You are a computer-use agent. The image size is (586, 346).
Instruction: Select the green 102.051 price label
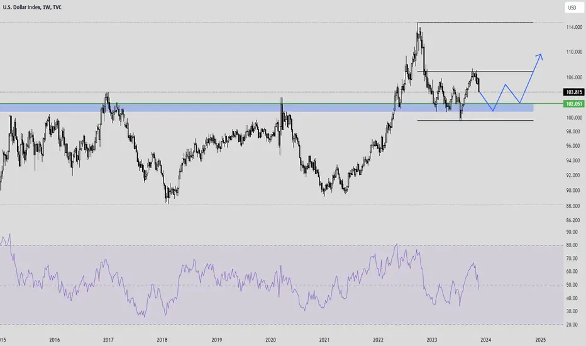tap(574, 104)
